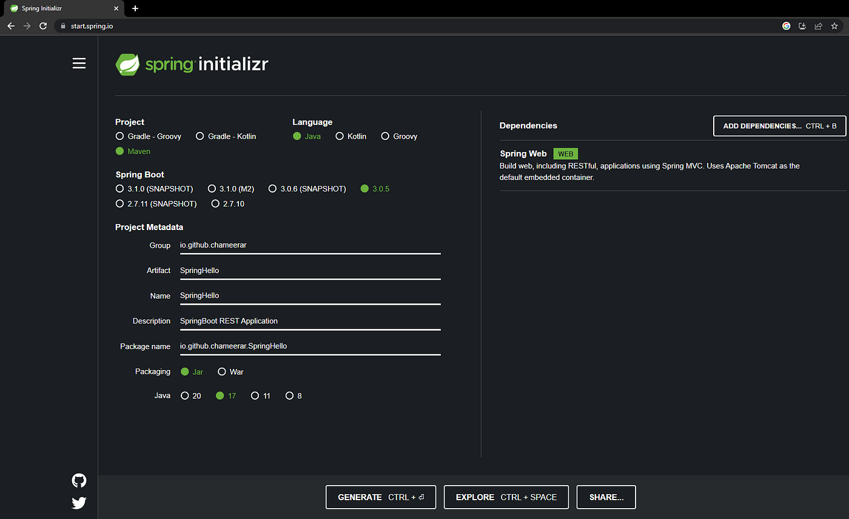849x519 pixels.
Task: Open the GitHub icon link
Action: [x=79, y=481]
